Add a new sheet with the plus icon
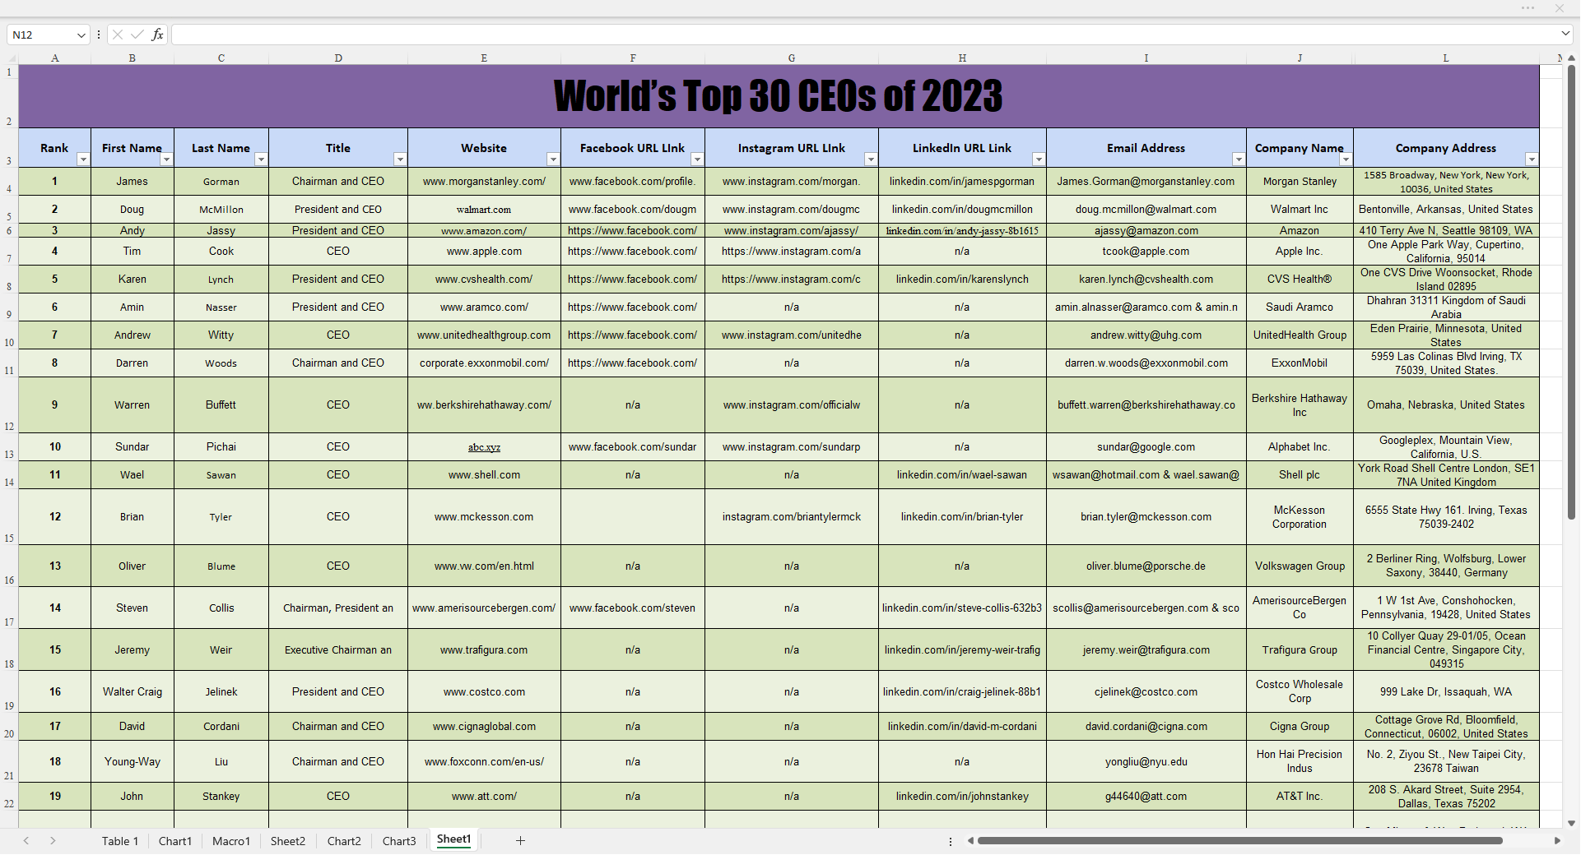 click(520, 840)
